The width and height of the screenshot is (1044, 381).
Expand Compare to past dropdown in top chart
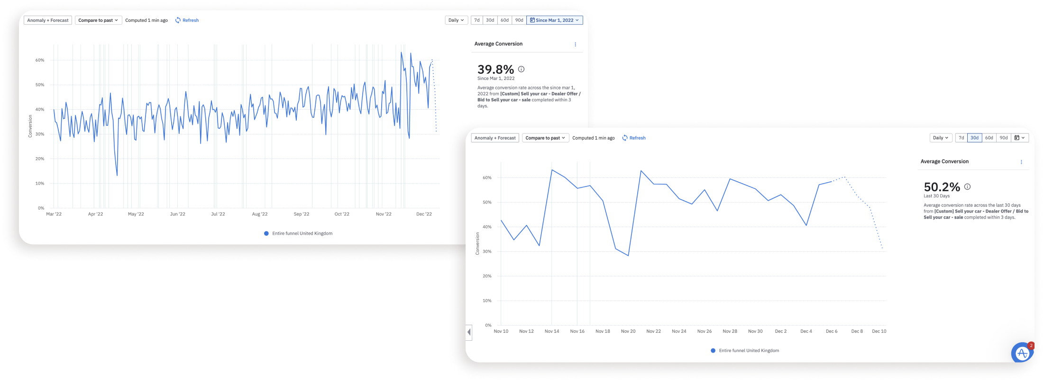98,20
